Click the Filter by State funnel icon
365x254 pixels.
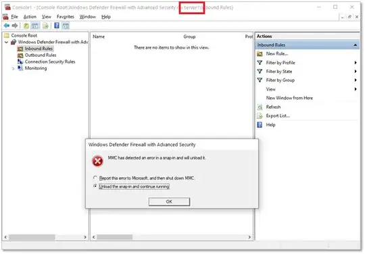(260, 71)
